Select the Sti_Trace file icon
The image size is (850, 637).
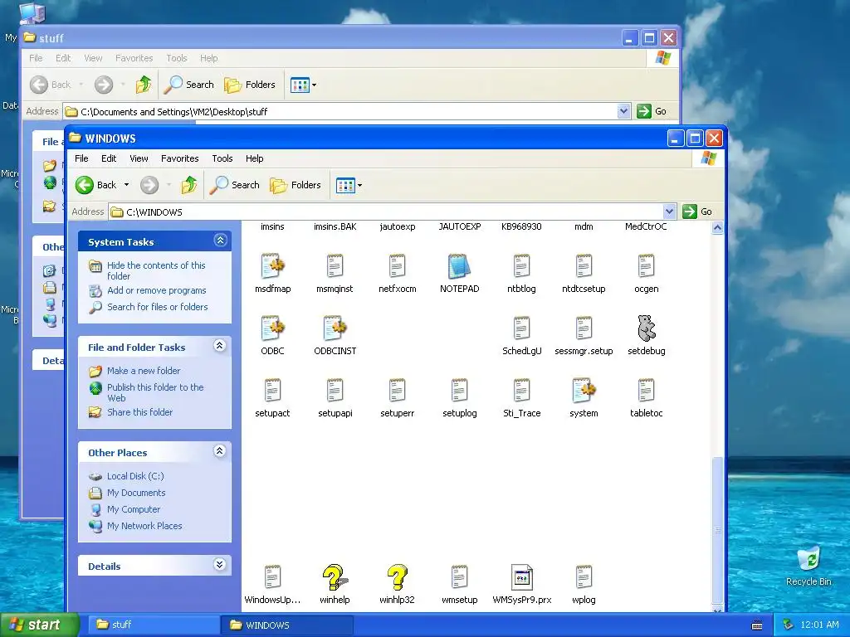tap(521, 391)
